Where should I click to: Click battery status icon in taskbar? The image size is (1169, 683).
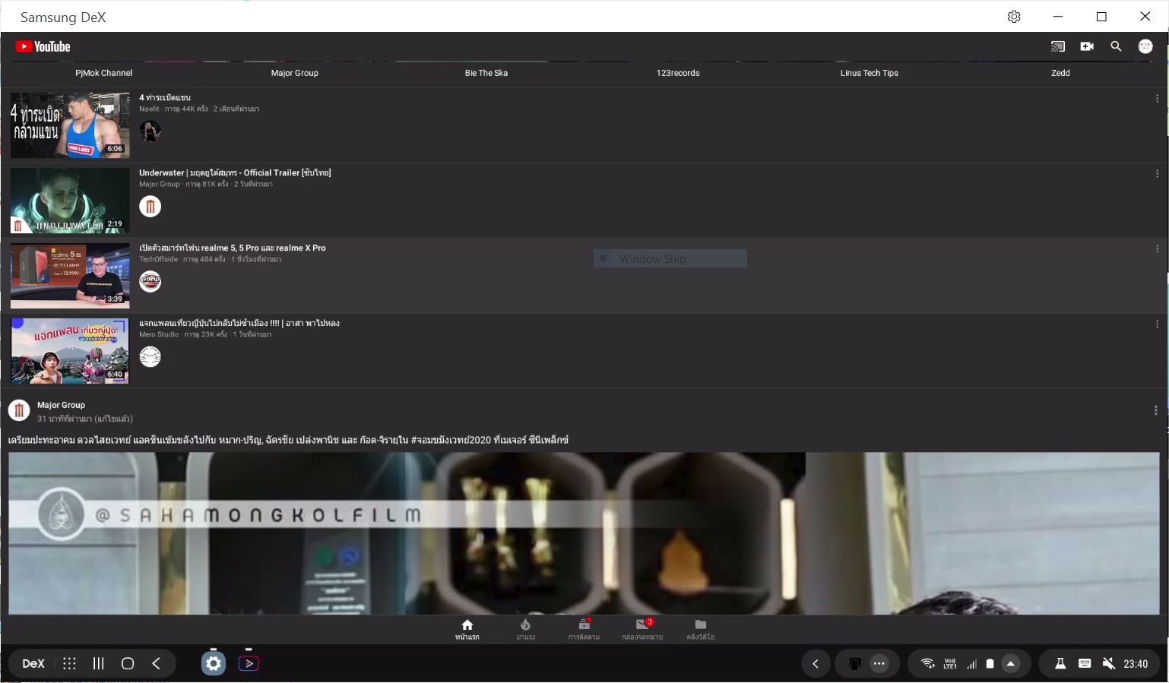[x=990, y=664]
